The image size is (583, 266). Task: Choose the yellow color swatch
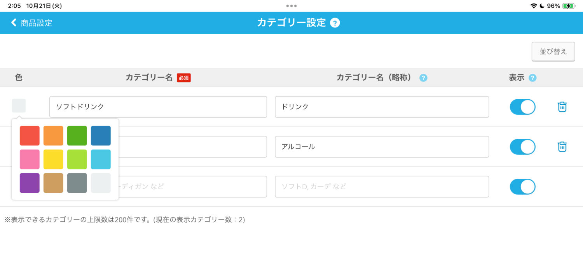53,159
